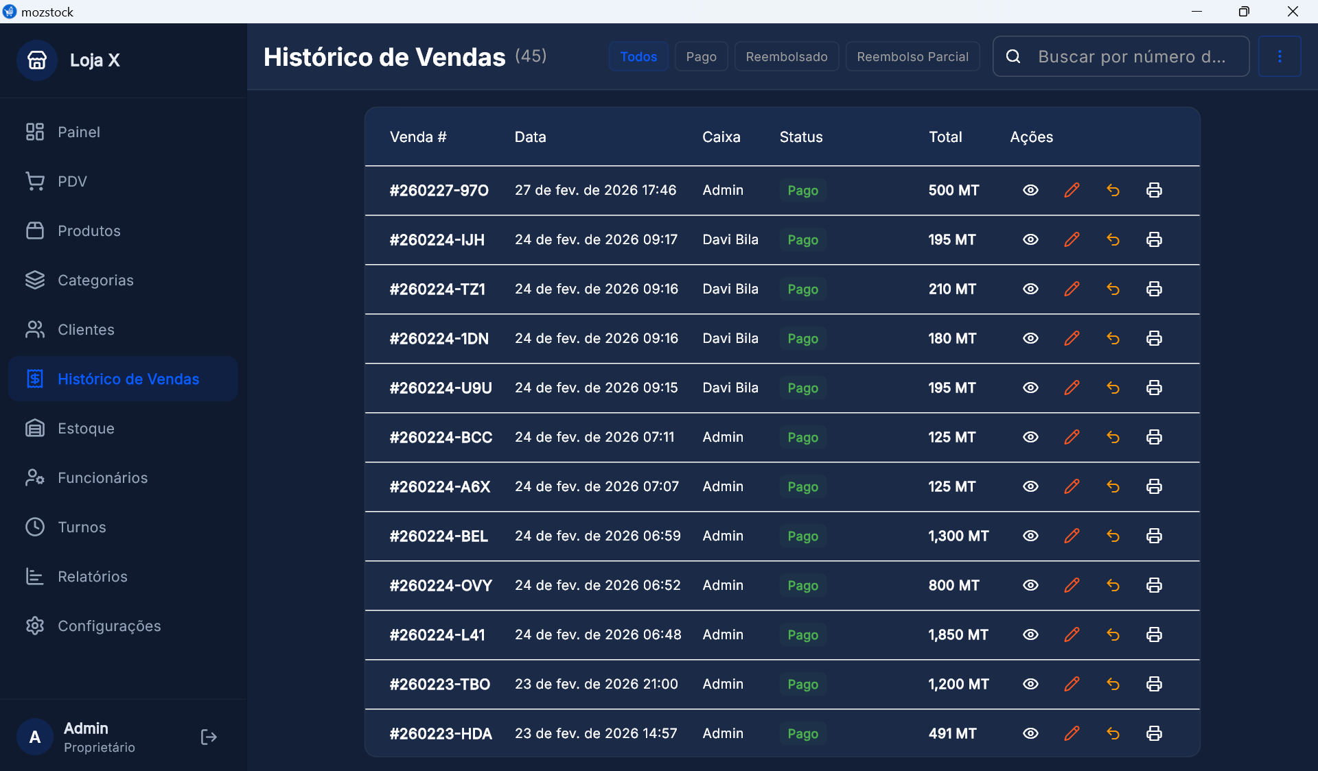Image resolution: width=1318 pixels, height=771 pixels.
Task: Filter by Reembolso Parcial
Action: [x=912, y=56]
